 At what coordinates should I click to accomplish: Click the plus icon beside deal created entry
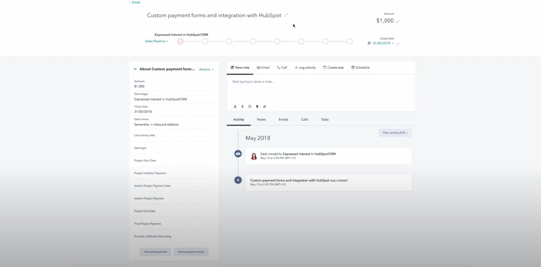pyautogui.click(x=238, y=180)
